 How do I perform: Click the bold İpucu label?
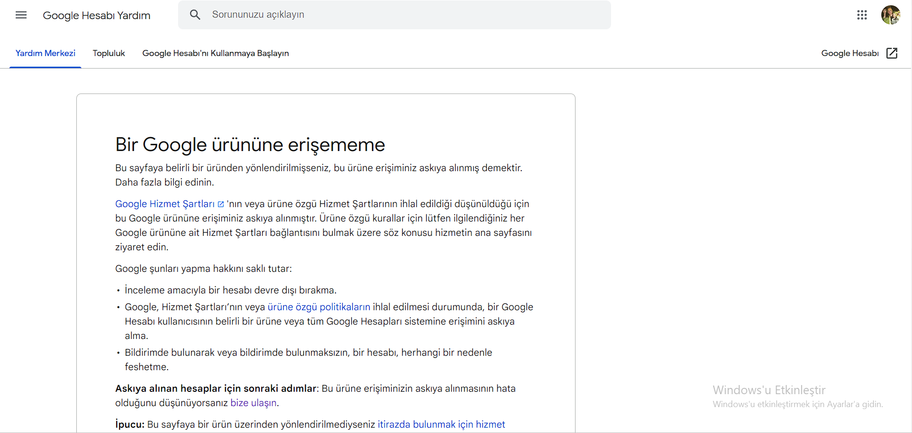click(130, 424)
